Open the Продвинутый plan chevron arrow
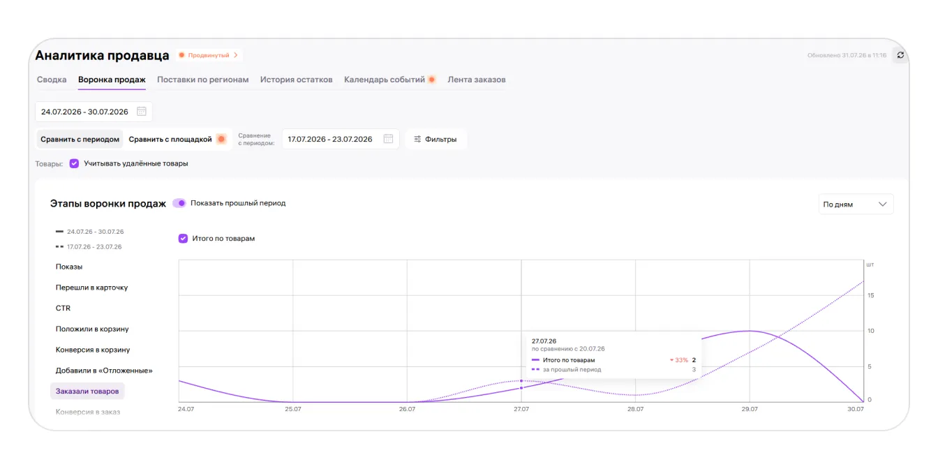The image size is (938, 469). tap(236, 55)
